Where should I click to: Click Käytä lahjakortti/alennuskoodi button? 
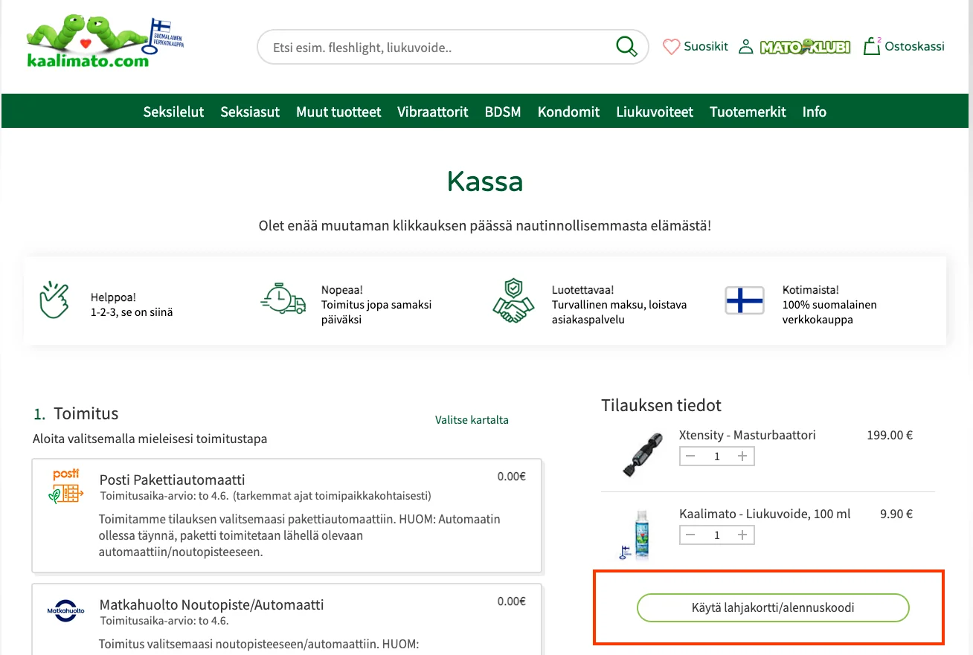coord(773,607)
